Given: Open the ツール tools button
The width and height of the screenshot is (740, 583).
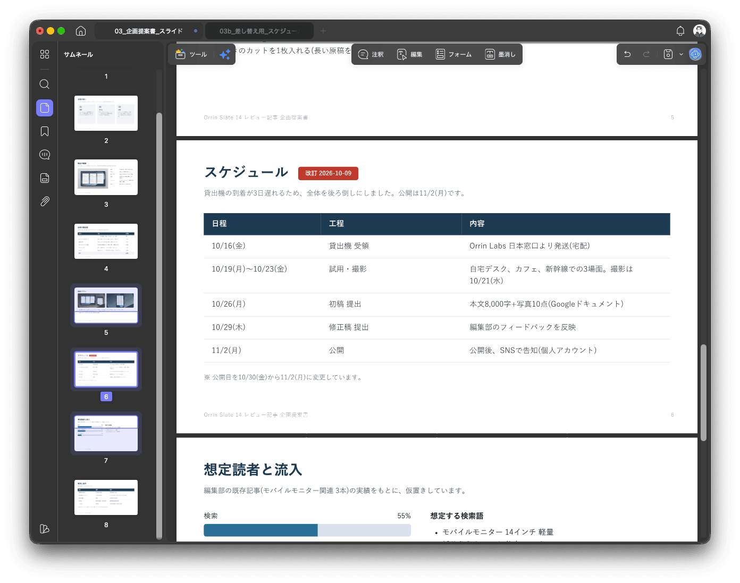Looking at the screenshot, I should point(191,54).
